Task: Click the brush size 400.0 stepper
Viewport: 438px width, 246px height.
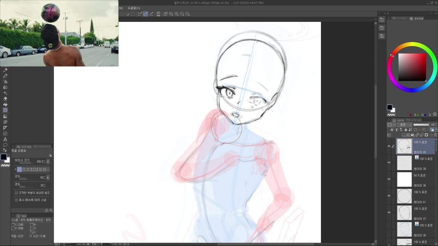Action: click(44, 162)
